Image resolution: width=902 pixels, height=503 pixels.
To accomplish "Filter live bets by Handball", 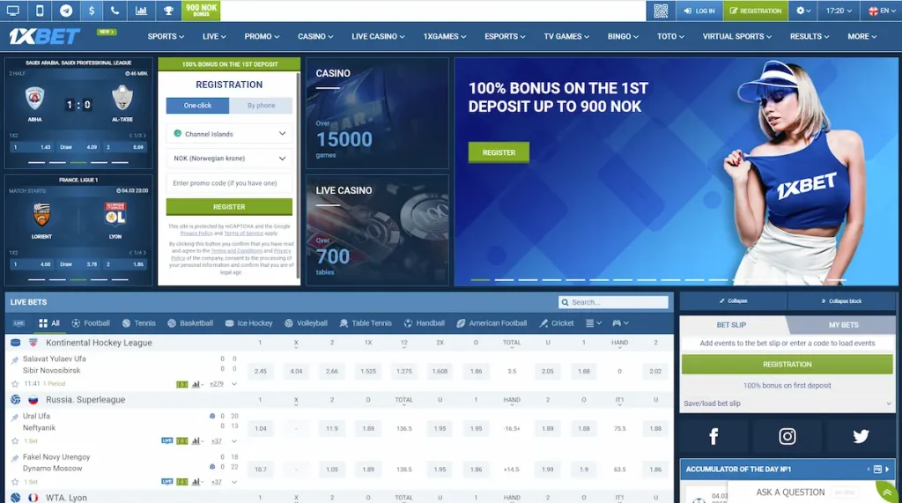I will click(424, 323).
